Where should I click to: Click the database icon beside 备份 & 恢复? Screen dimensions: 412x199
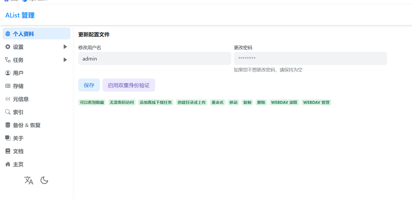8,125
